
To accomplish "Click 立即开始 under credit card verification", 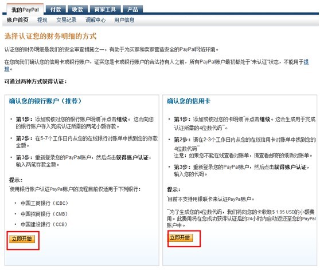I will click(180, 237).
